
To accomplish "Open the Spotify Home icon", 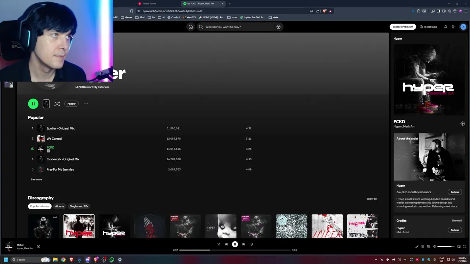I will click(x=191, y=27).
